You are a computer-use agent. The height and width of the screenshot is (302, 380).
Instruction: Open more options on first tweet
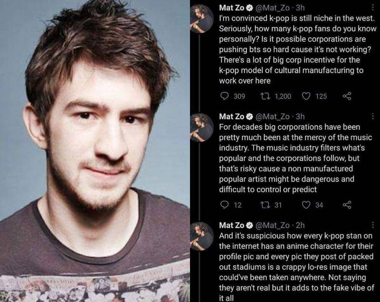[372, 8]
